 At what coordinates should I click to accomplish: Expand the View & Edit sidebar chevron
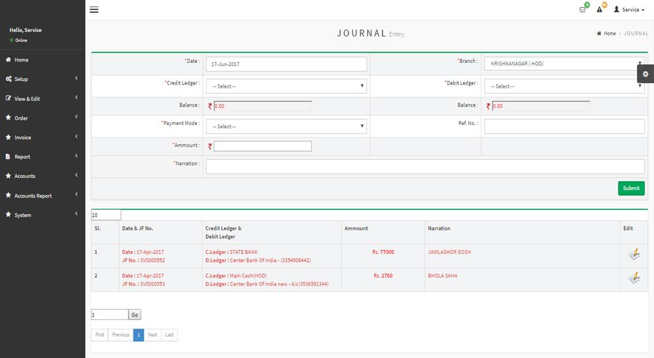point(77,98)
